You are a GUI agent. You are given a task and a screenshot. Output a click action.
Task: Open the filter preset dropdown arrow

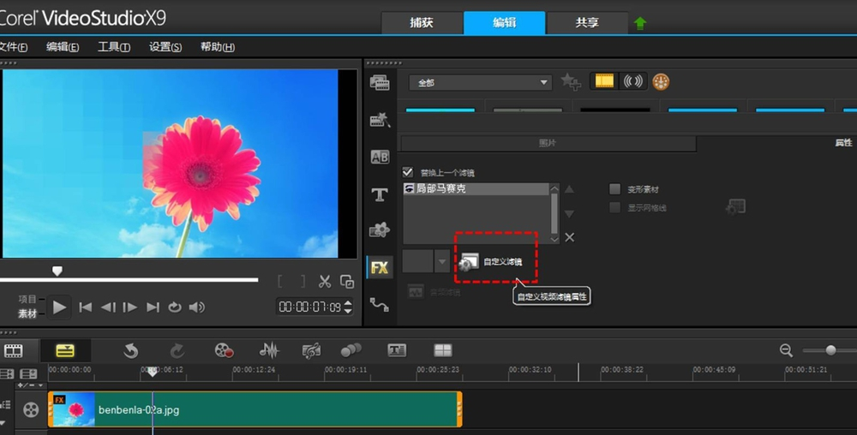pyautogui.click(x=442, y=262)
